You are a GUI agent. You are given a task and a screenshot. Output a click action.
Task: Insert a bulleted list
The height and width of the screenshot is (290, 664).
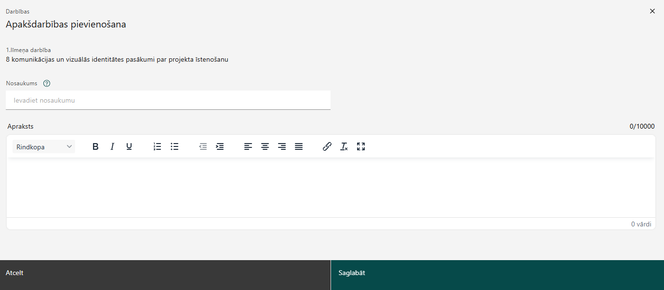coord(174,146)
